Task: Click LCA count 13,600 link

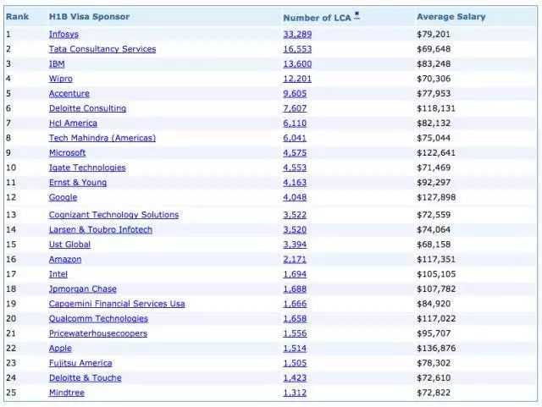Action: (297, 64)
